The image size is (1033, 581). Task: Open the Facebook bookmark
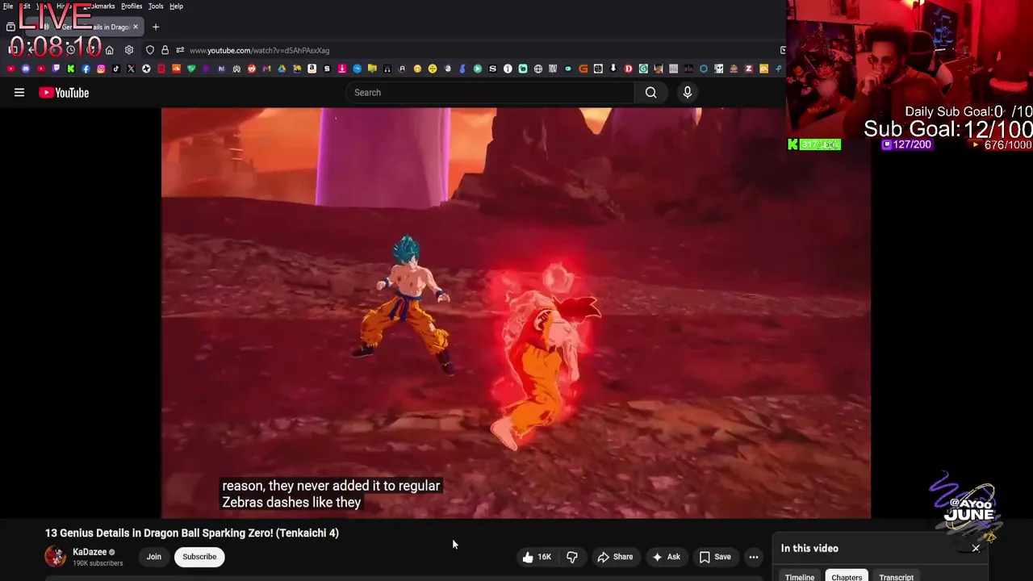tap(86, 69)
